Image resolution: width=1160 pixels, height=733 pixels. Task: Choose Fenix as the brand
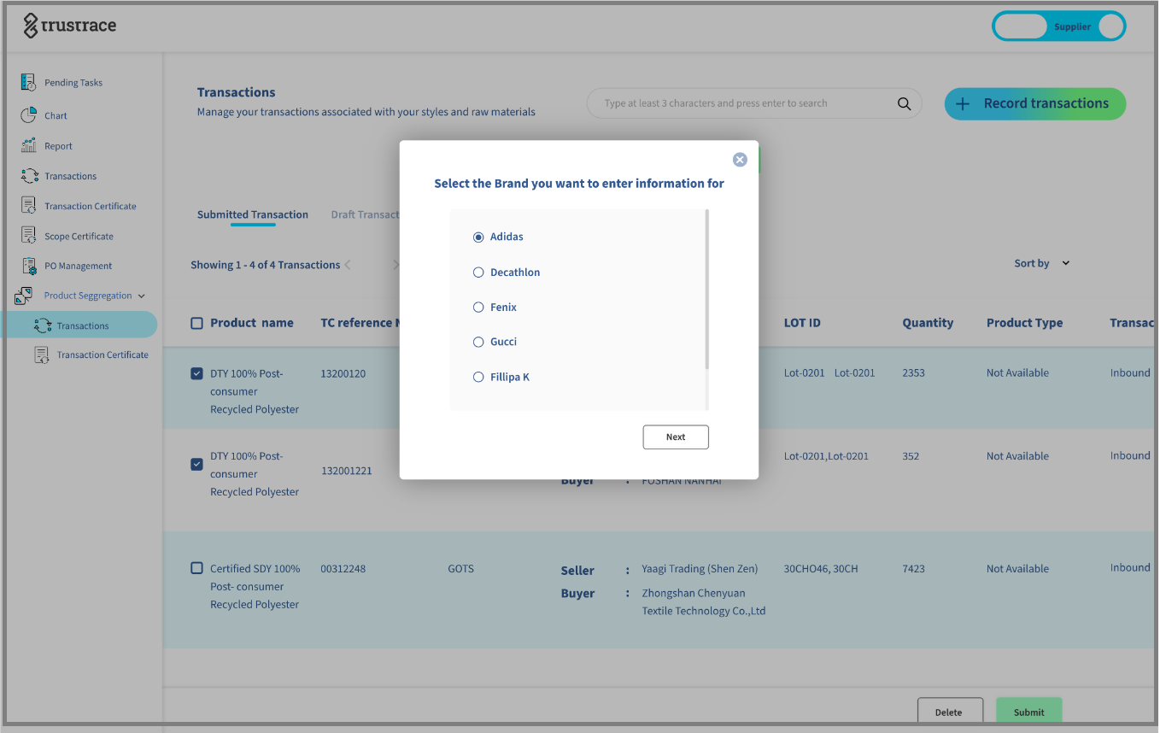(478, 307)
